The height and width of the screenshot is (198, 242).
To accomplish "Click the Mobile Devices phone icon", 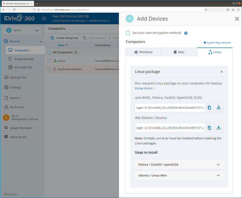I will click(10, 59).
